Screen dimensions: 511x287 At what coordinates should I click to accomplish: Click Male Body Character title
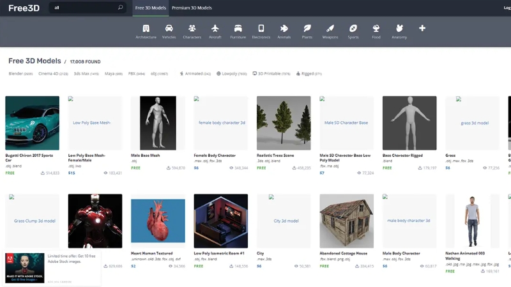pos(401,253)
